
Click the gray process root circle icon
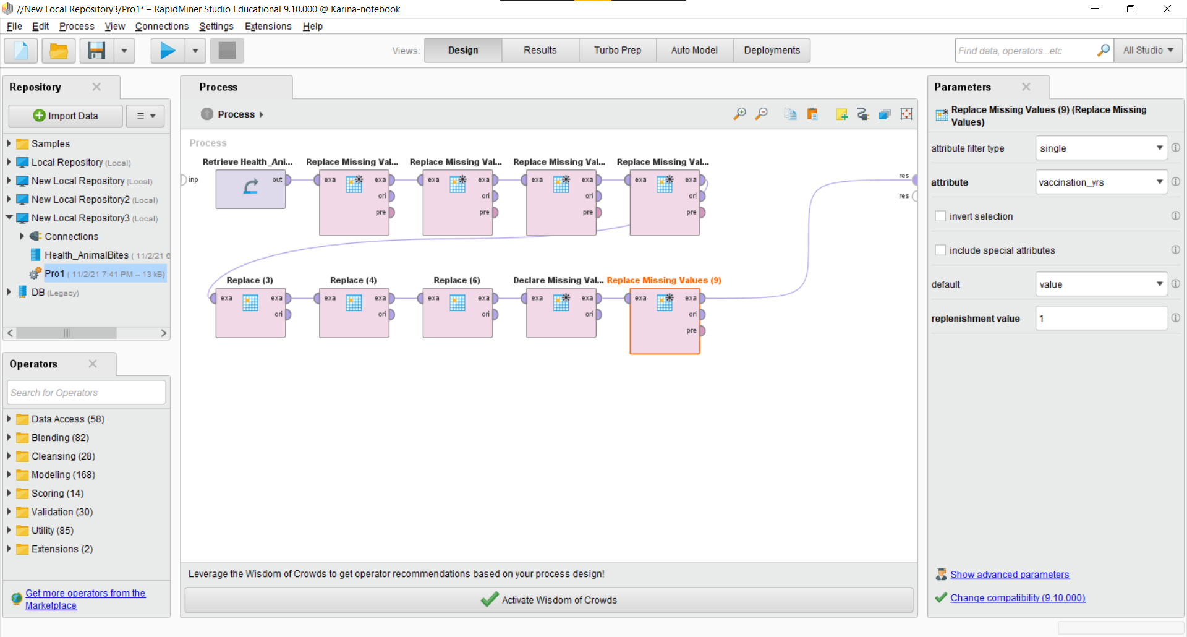[x=207, y=114]
